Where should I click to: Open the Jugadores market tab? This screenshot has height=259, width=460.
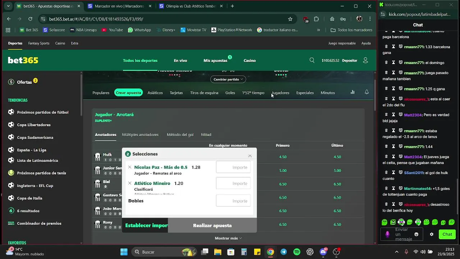[281, 92]
